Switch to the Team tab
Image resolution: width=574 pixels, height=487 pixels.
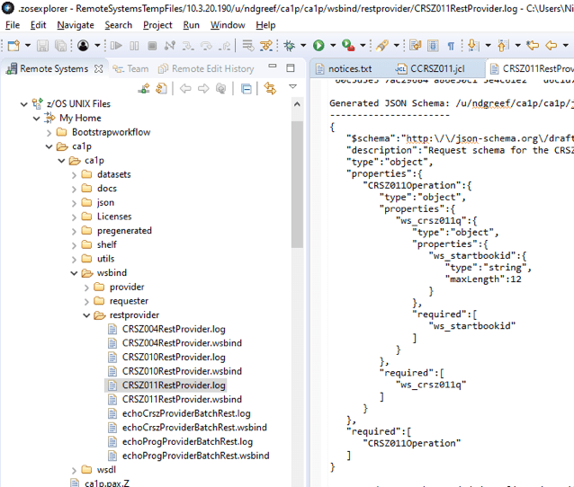click(130, 68)
